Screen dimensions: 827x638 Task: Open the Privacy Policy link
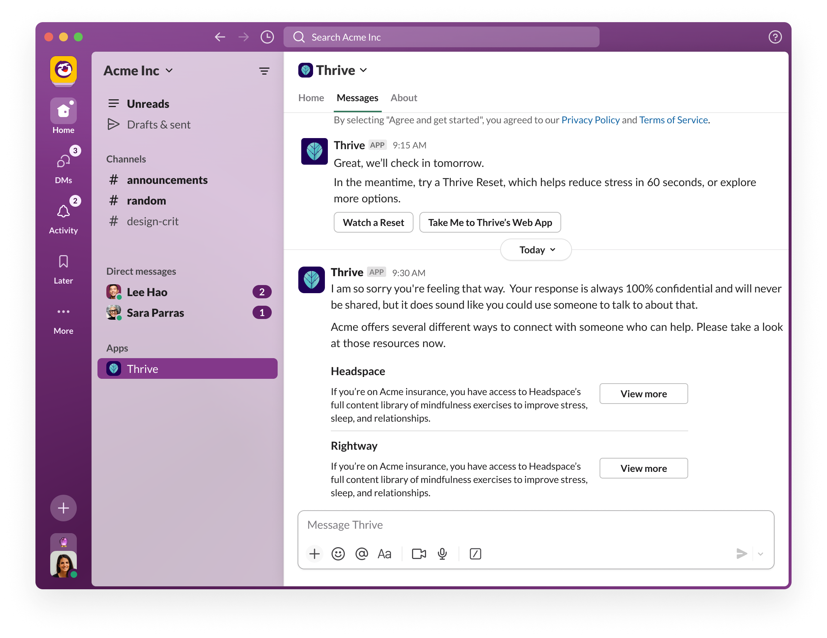[590, 120]
